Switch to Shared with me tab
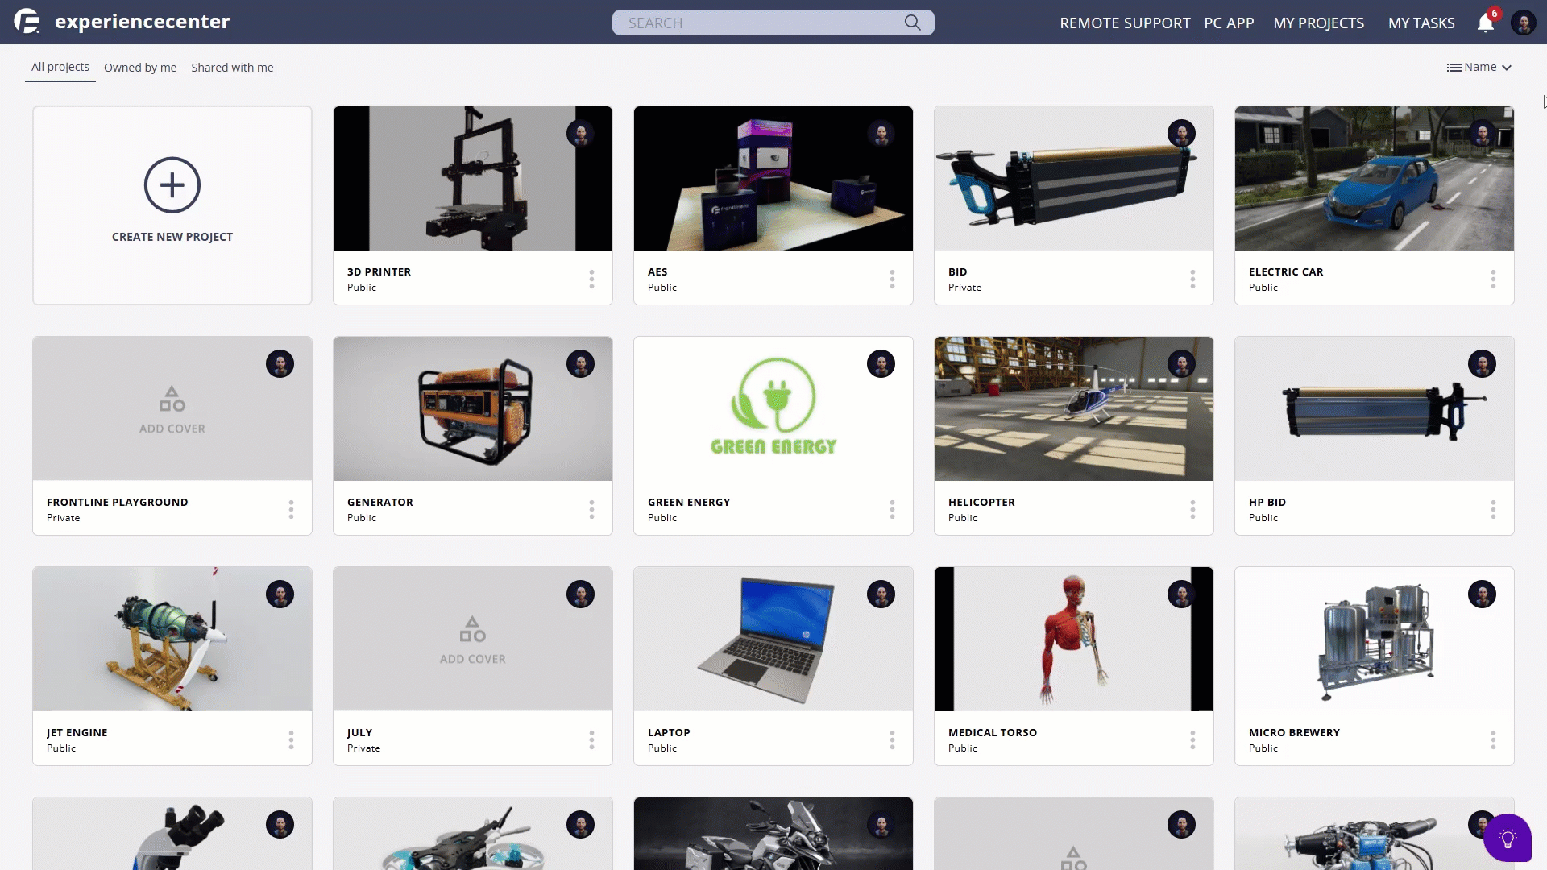 click(x=232, y=68)
